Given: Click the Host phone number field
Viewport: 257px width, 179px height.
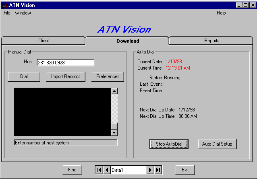Looking at the screenshot, I should [66, 62].
